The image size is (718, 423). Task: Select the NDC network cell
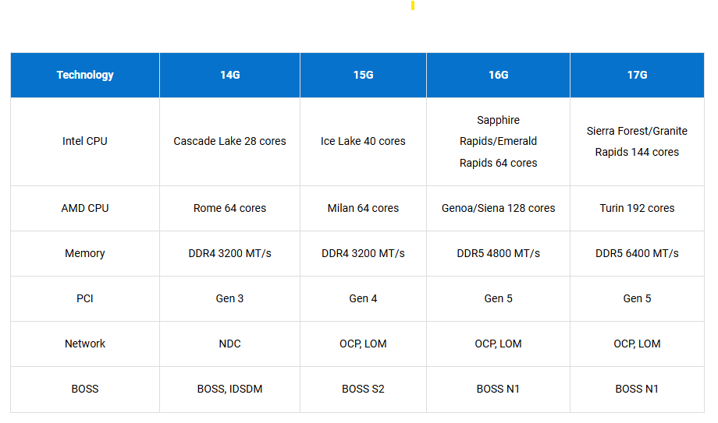(230, 344)
